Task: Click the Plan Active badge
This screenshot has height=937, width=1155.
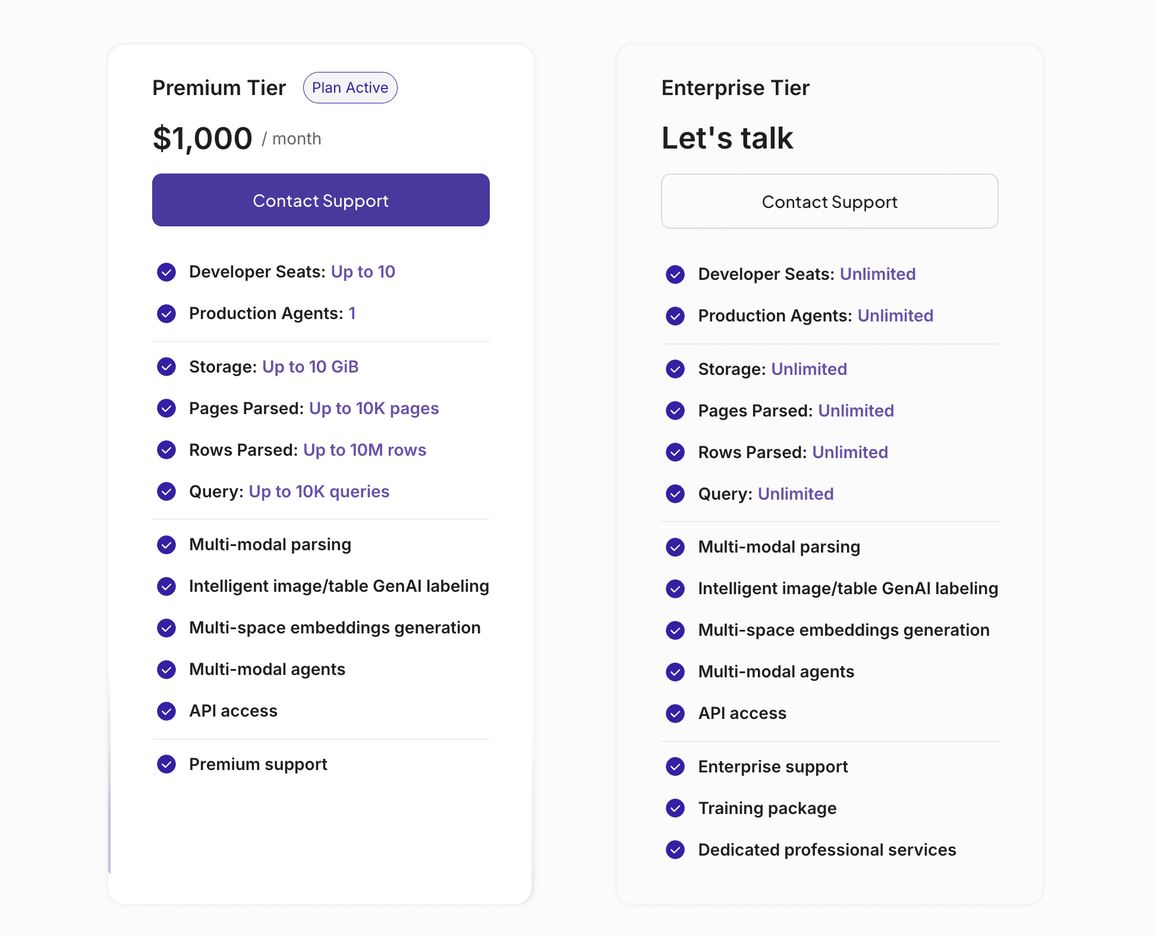Action: (350, 87)
